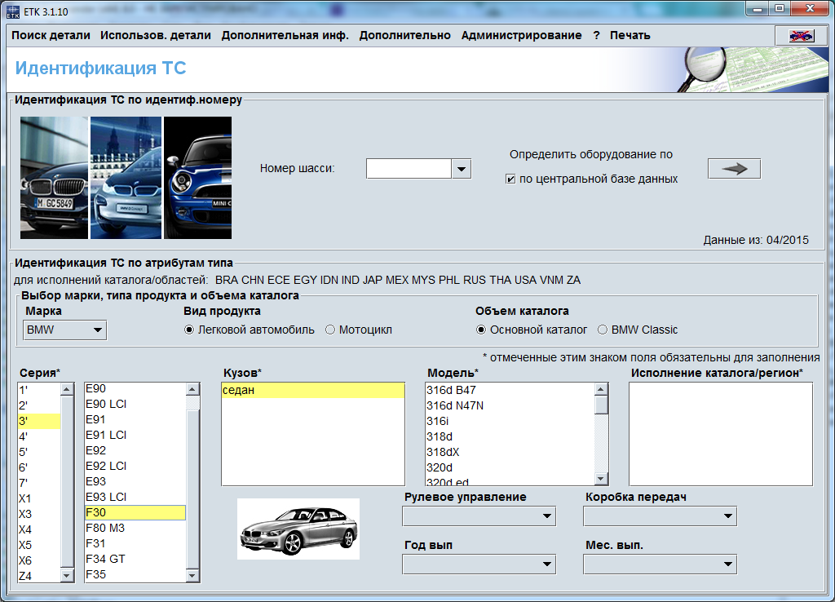Click the body code list scroll down arrow
Viewport: 835px width, 602px height.
(192, 575)
